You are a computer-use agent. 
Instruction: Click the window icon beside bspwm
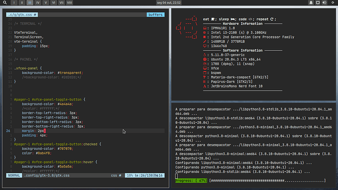pos(205,73)
